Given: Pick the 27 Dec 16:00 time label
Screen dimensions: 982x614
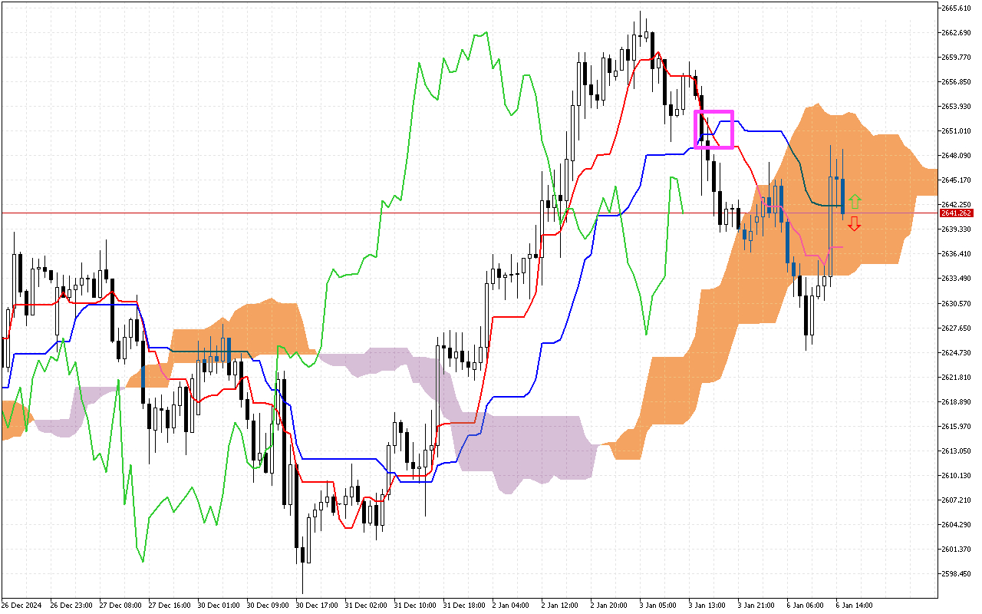Looking at the screenshot, I should pos(170,606).
